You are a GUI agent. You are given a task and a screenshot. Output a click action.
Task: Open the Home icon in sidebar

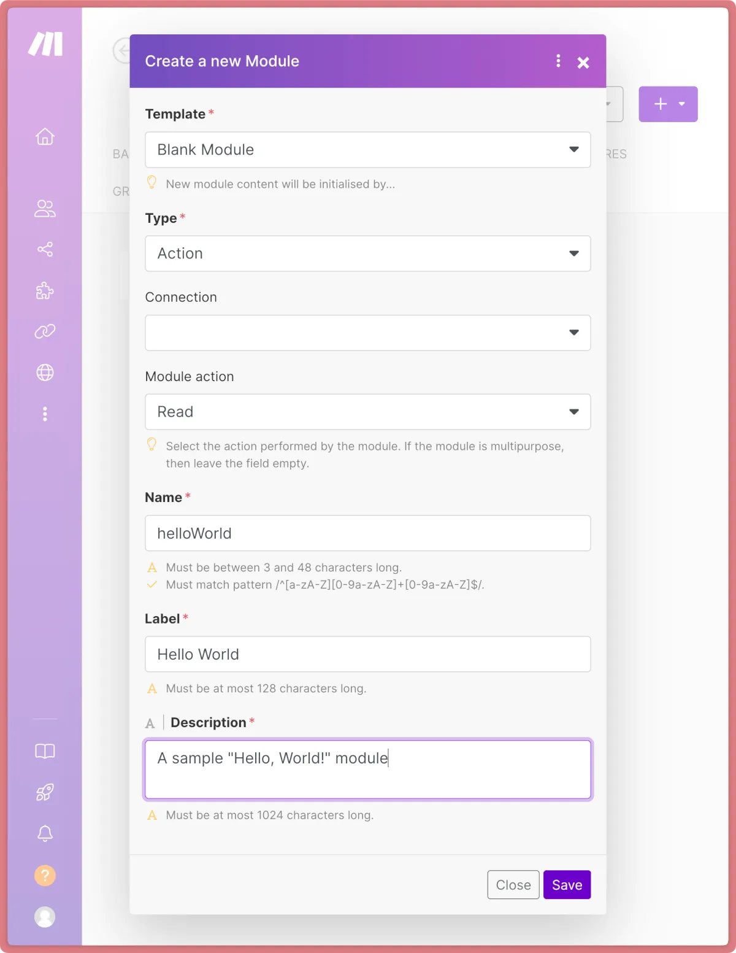tap(45, 136)
